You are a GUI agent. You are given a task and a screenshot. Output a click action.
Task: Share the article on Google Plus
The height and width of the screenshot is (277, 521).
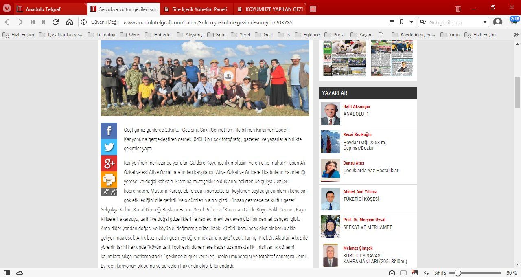pos(109,163)
